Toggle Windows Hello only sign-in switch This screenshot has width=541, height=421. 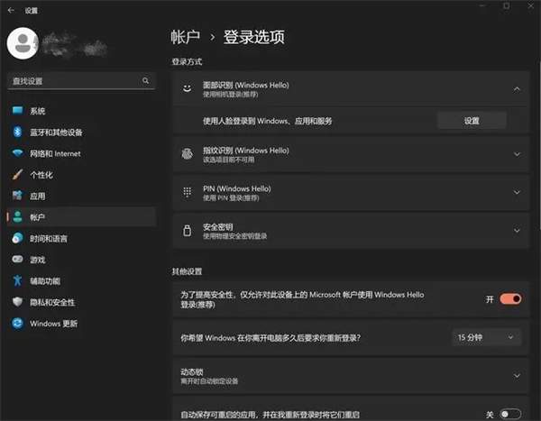coord(509,298)
